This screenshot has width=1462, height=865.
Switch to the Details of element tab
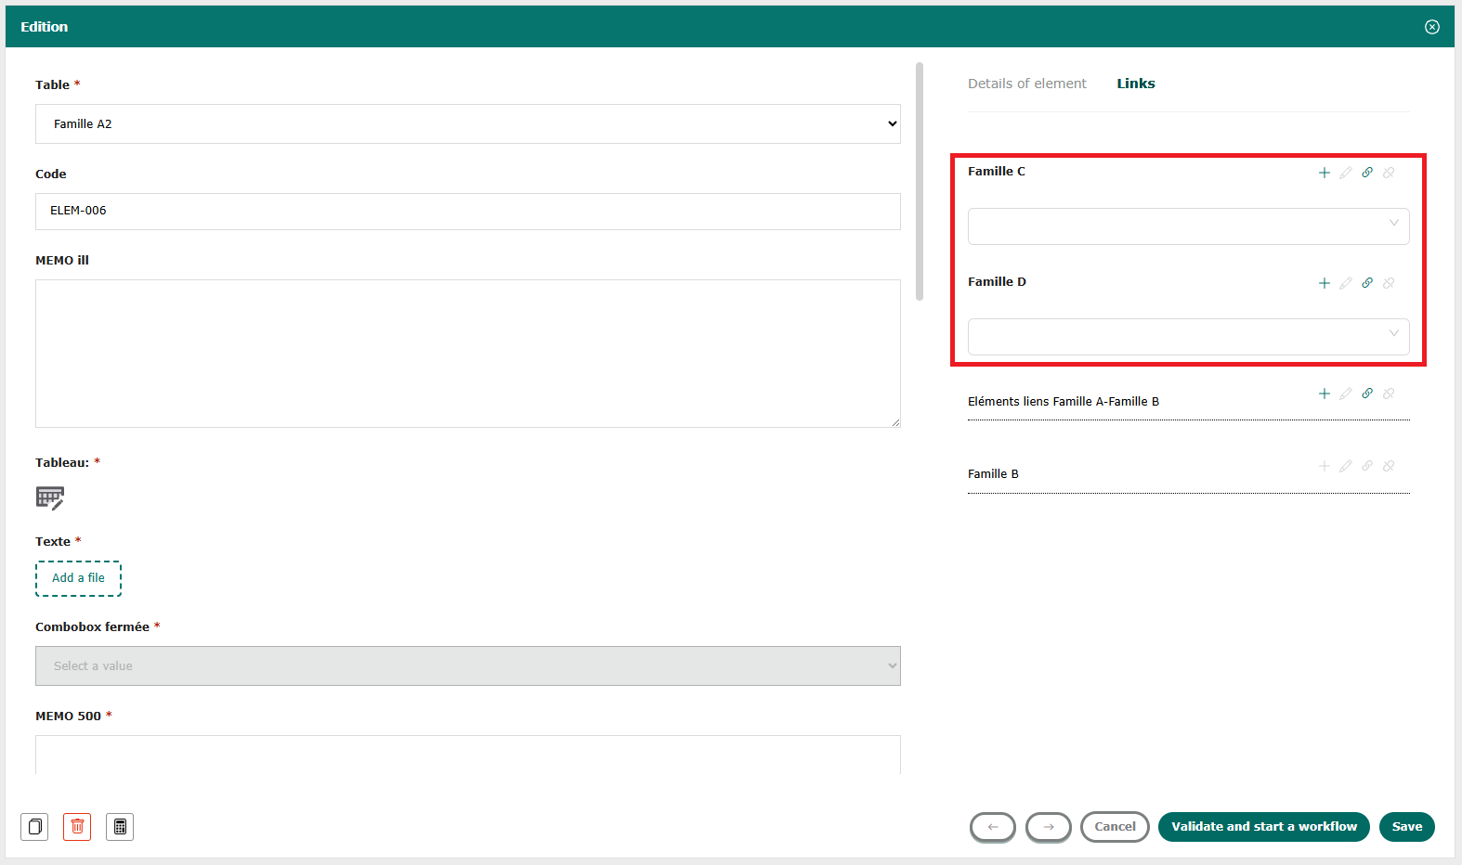click(1026, 84)
